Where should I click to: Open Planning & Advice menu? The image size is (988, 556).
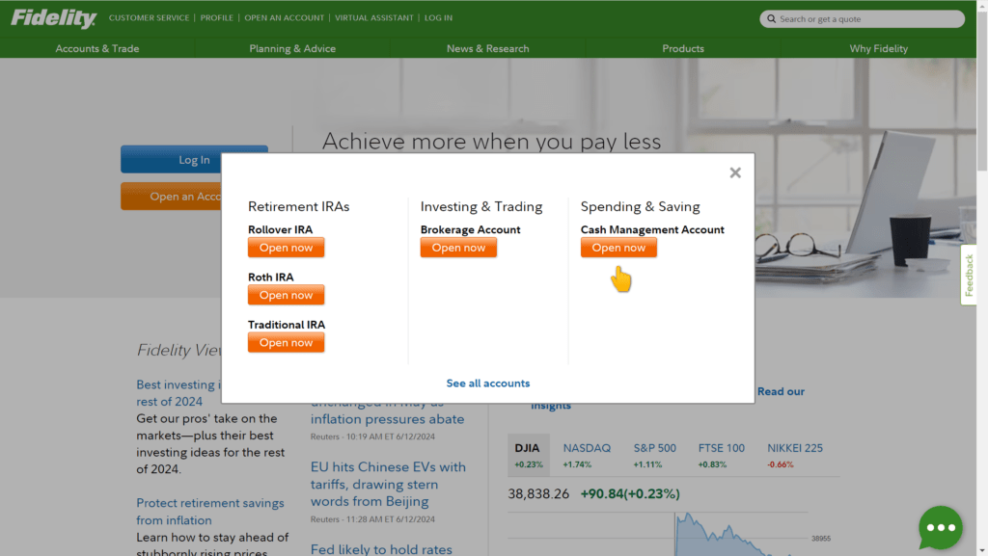click(292, 48)
